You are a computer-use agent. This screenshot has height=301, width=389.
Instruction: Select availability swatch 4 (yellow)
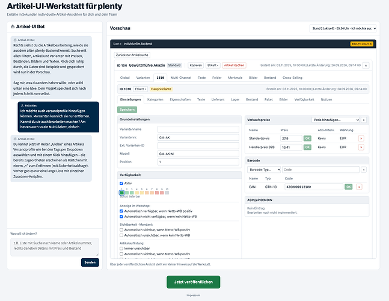click(136, 193)
